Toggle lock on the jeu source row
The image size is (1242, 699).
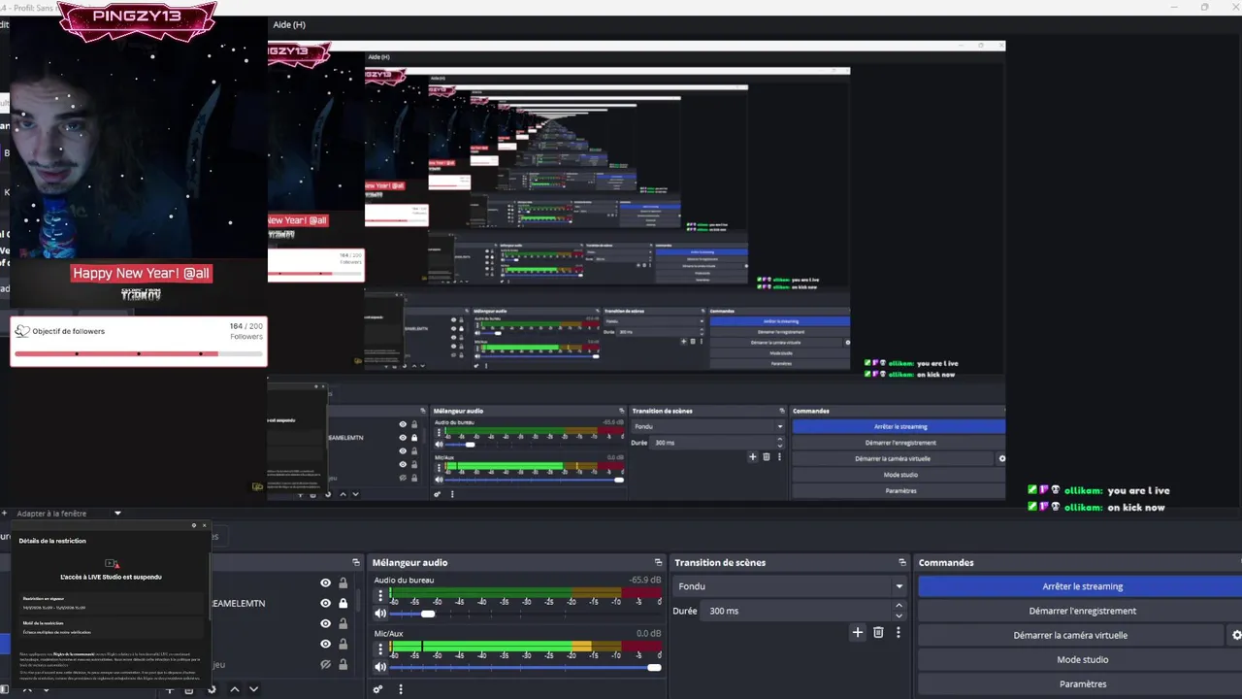coord(343,664)
